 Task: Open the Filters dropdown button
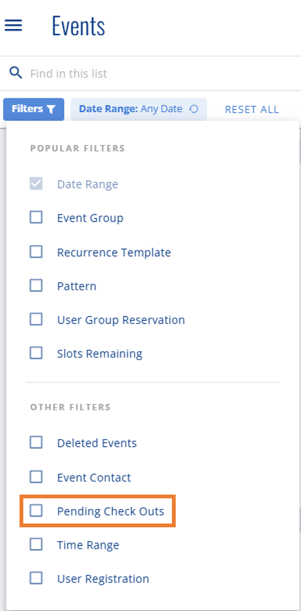point(34,109)
